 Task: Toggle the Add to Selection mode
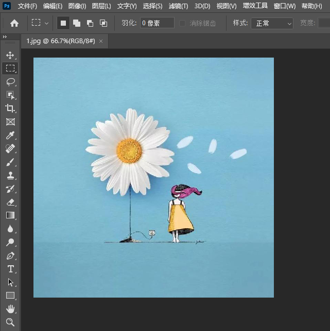(x=77, y=23)
